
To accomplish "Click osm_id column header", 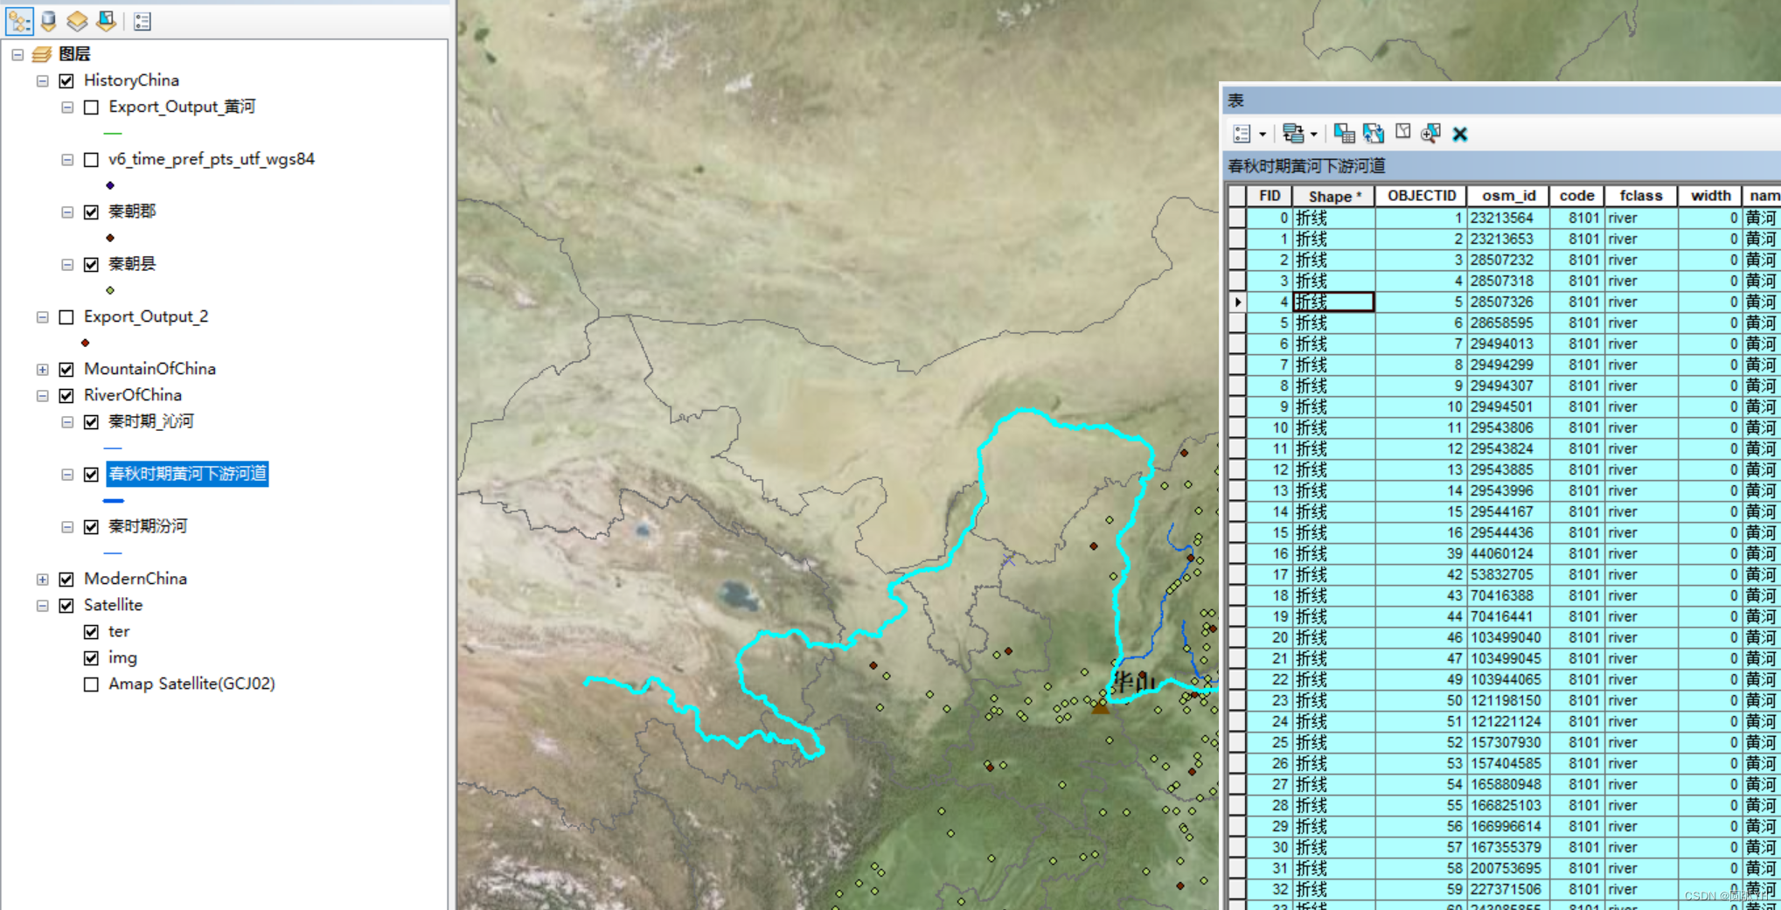I will coord(1508,196).
